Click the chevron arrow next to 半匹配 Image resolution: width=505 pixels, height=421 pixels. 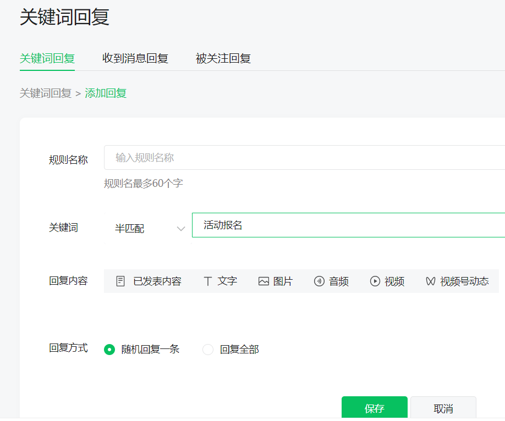181,229
